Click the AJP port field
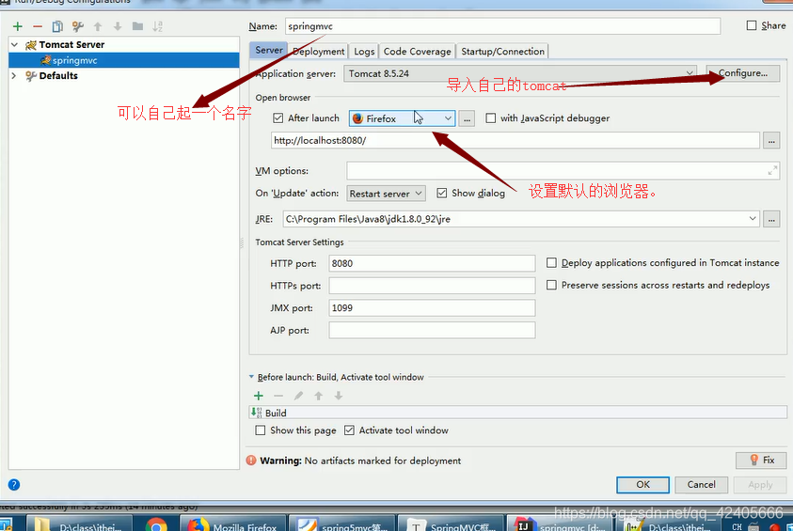 [432, 330]
